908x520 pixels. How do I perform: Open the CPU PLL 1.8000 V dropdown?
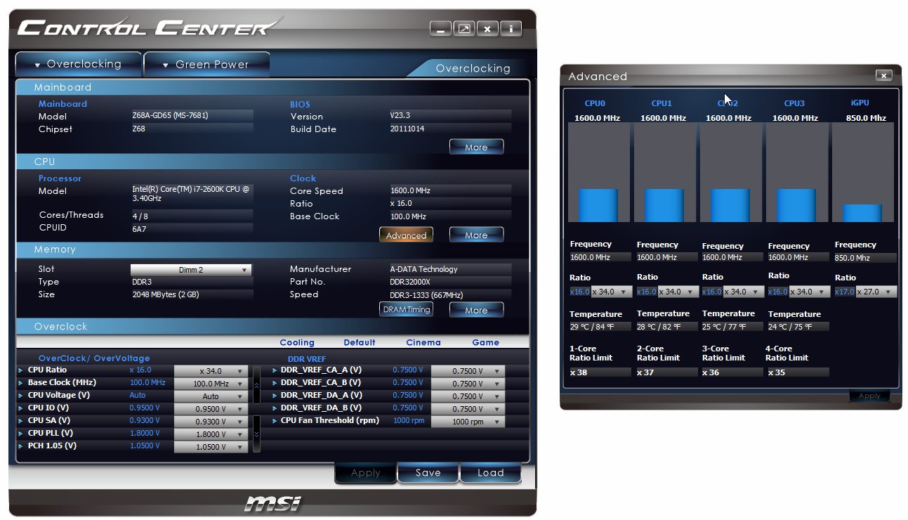[x=211, y=434]
